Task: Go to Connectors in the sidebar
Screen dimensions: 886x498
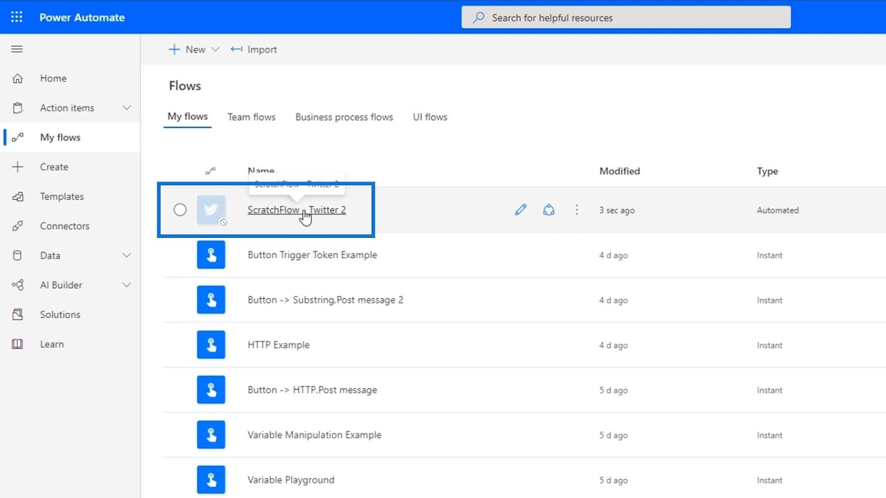Action: (x=64, y=226)
